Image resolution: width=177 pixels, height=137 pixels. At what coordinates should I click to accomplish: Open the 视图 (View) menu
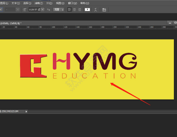click(x=60, y=3)
